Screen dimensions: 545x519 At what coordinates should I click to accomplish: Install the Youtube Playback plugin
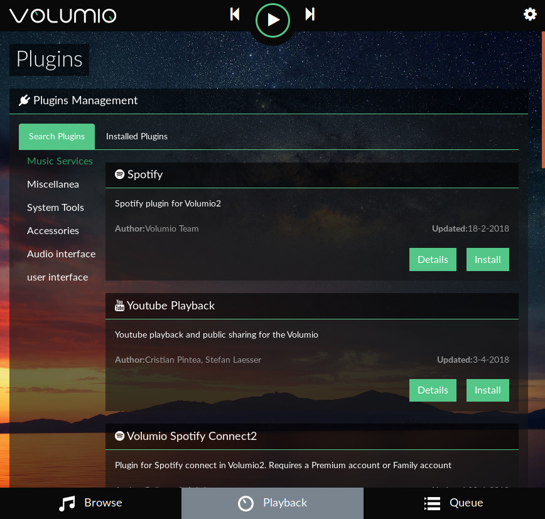click(x=488, y=390)
